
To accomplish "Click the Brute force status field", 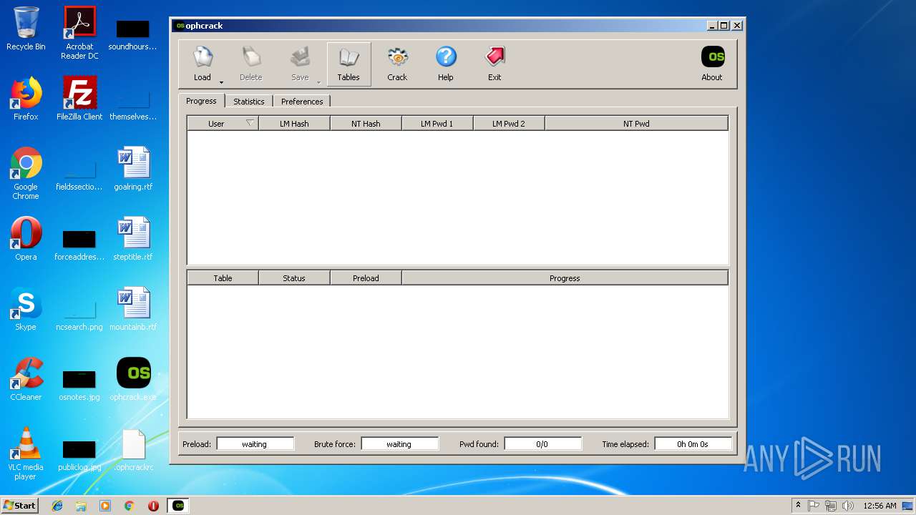I will pos(399,444).
